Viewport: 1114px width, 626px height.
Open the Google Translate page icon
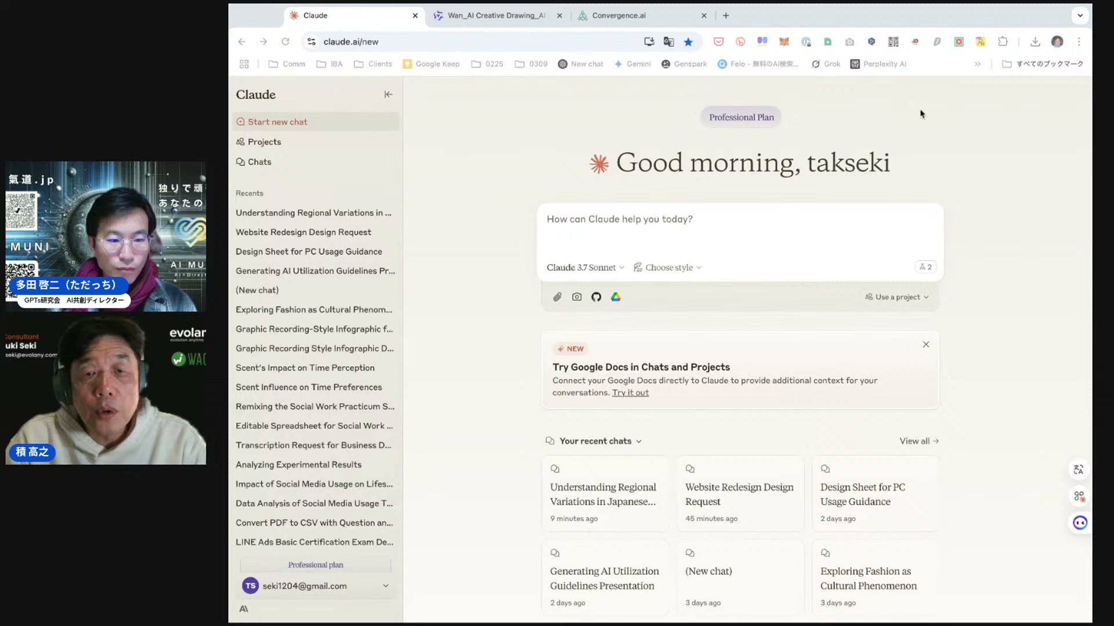pos(668,42)
